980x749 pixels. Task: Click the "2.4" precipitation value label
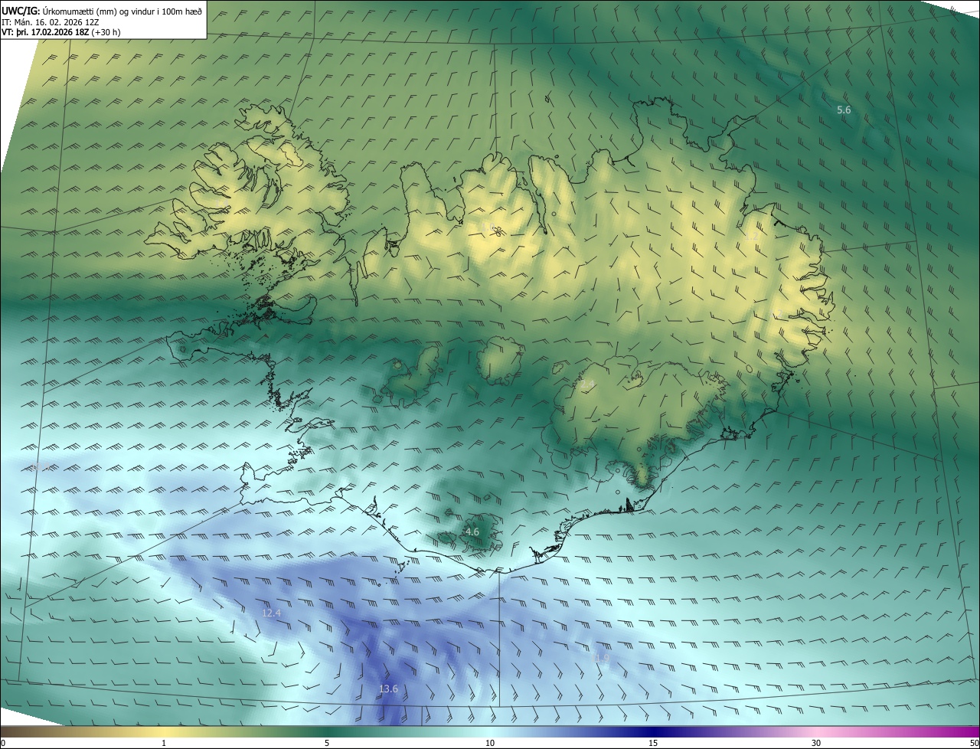click(587, 384)
